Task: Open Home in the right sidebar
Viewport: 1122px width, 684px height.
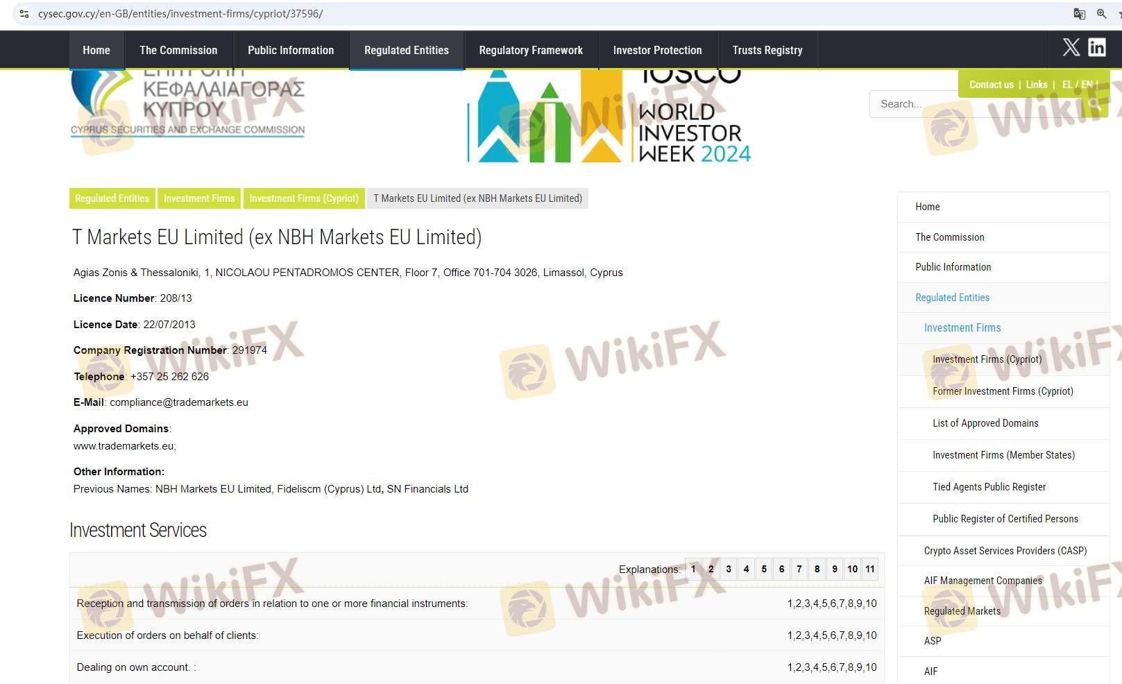Action: 1003,207
